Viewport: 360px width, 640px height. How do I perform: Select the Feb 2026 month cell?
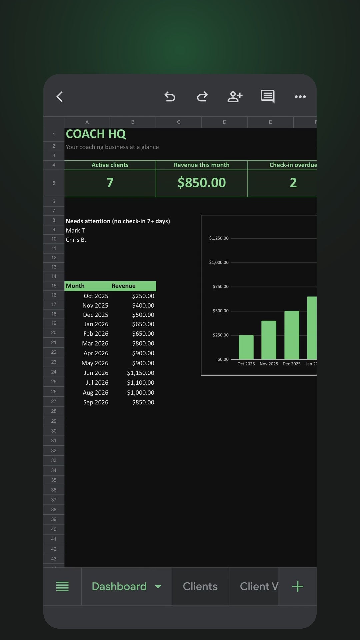tap(87, 334)
